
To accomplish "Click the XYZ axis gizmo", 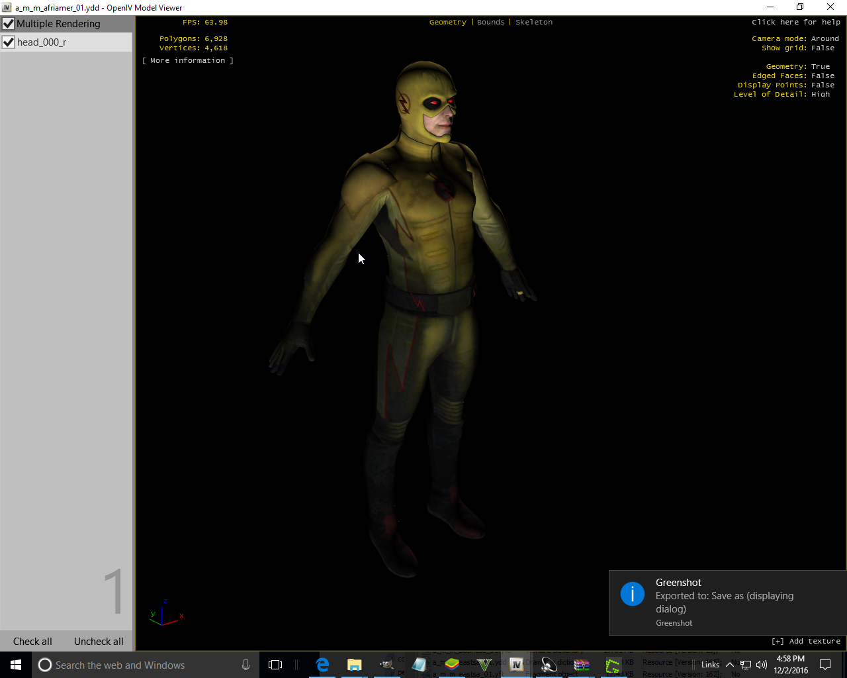I will coord(166,613).
